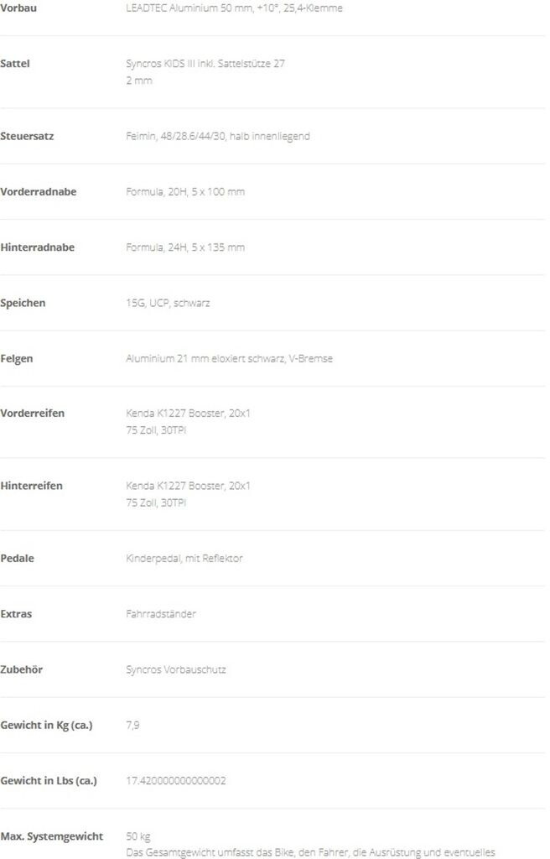
Task: Select the Sattel row label
Action: (15, 63)
